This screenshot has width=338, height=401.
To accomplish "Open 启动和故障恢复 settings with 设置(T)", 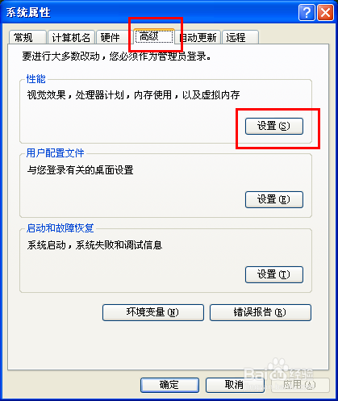I will (x=274, y=274).
